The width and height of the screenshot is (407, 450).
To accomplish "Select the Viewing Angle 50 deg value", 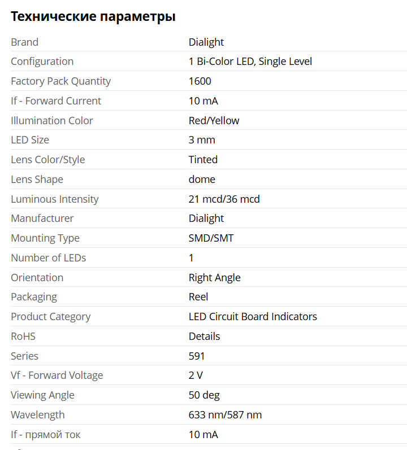I will (204, 395).
